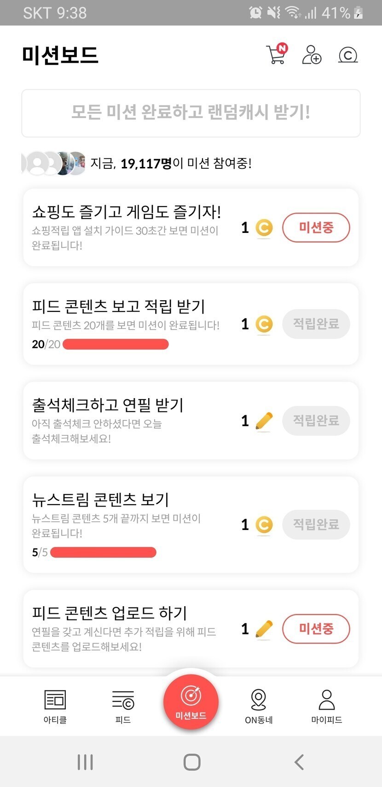Screen dimensions: 382x787
Task: Tap the participant avatars thumbnail group
Action: click(54, 163)
